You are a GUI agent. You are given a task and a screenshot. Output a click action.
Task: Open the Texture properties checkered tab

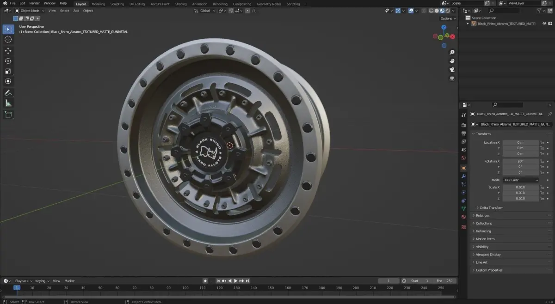(x=463, y=227)
